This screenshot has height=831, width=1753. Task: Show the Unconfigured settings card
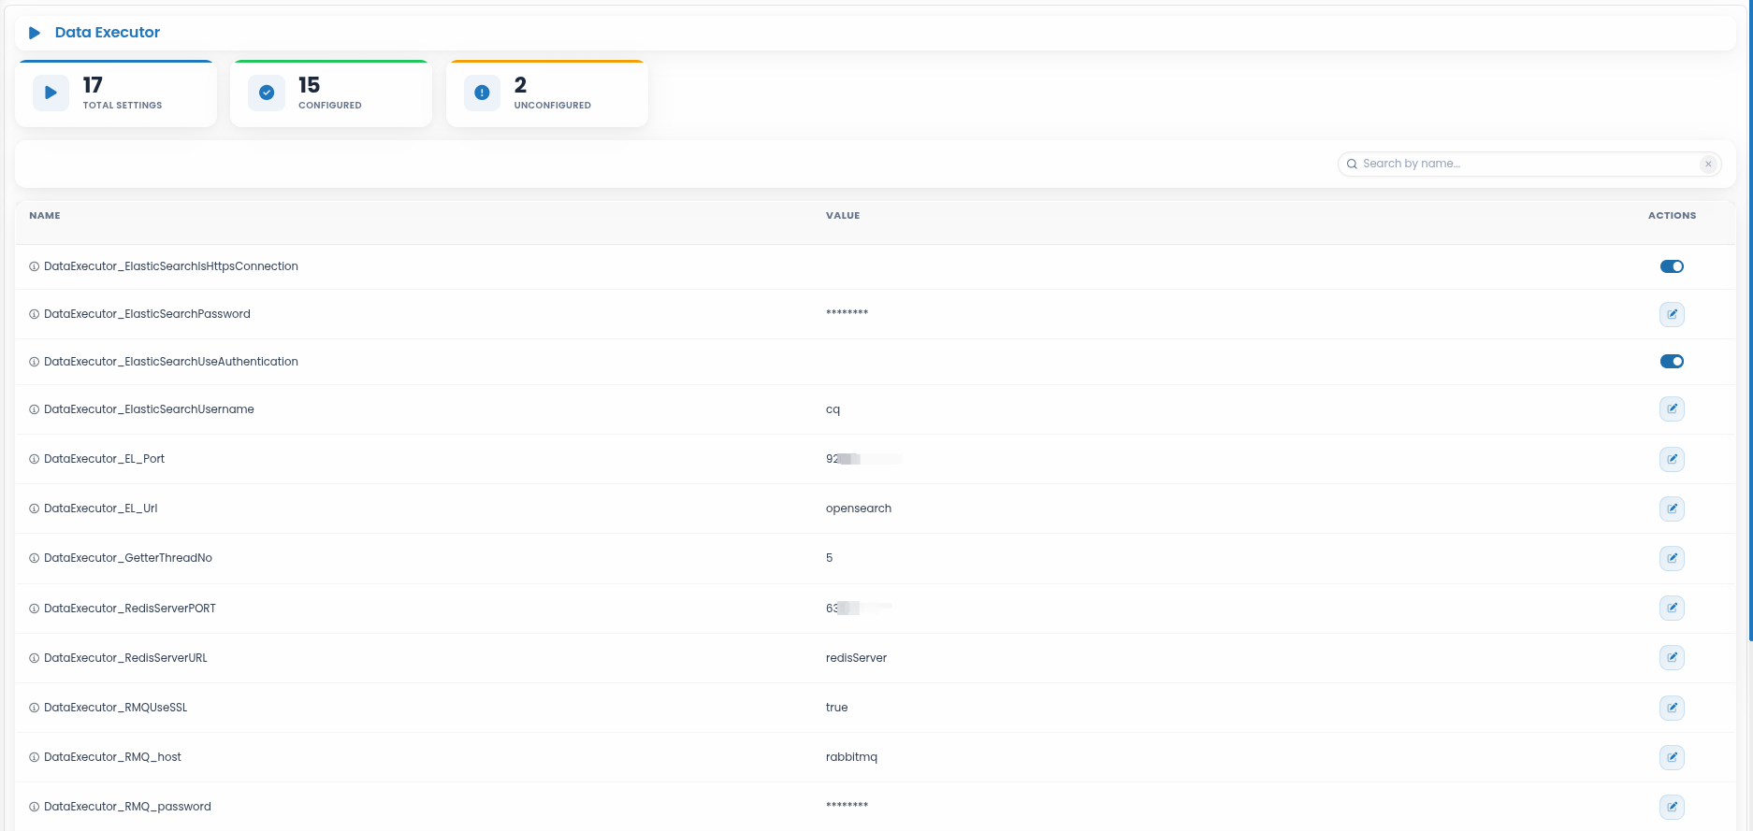click(547, 93)
